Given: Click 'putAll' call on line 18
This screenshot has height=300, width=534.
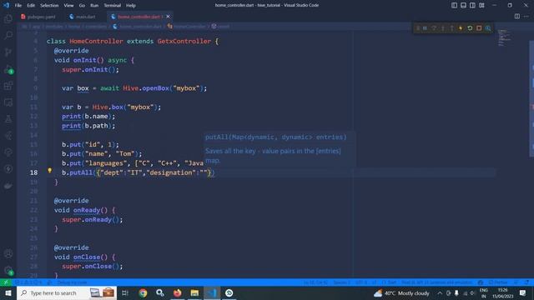Looking at the screenshot, I should (x=81, y=172).
